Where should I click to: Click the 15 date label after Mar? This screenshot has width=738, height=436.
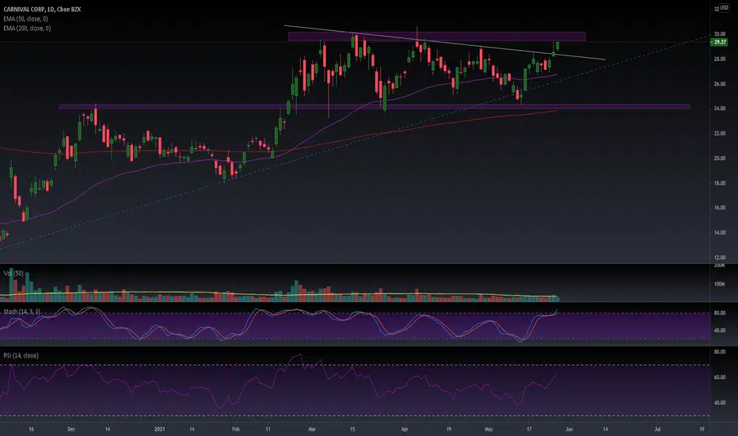(352, 429)
